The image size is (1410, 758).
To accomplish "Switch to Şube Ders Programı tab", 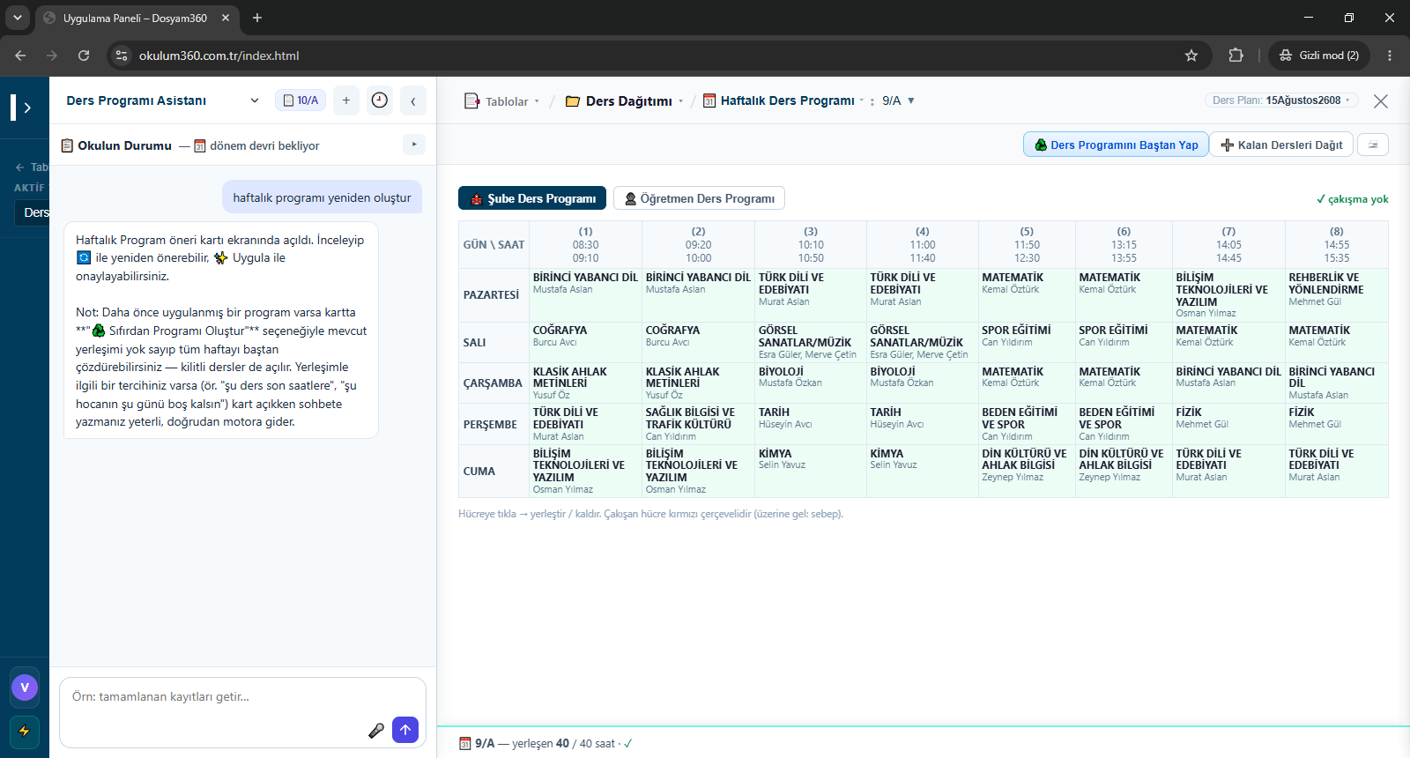I will point(532,198).
